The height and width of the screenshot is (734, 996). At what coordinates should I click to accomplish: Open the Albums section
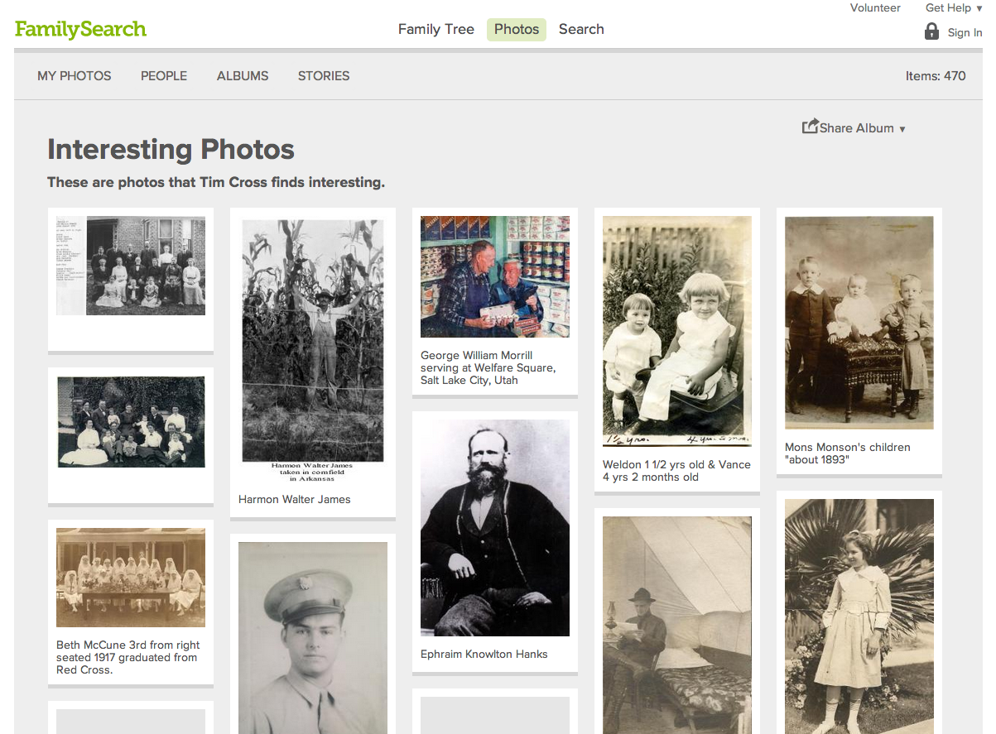243,75
